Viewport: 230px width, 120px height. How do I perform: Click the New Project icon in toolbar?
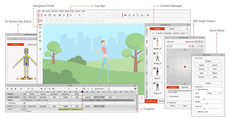click(x=42, y=15)
